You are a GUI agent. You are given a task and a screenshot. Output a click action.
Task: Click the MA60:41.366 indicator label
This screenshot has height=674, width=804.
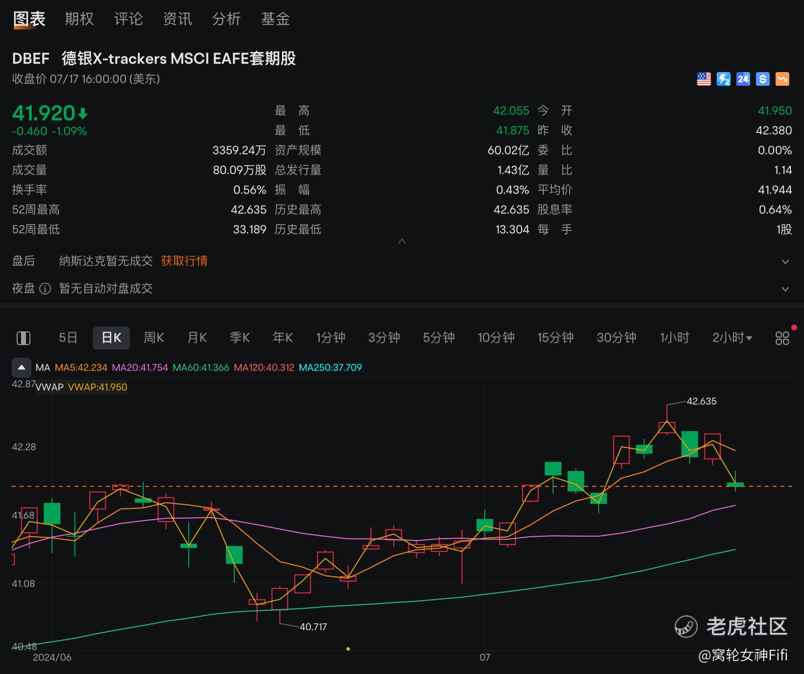pos(201,368)
